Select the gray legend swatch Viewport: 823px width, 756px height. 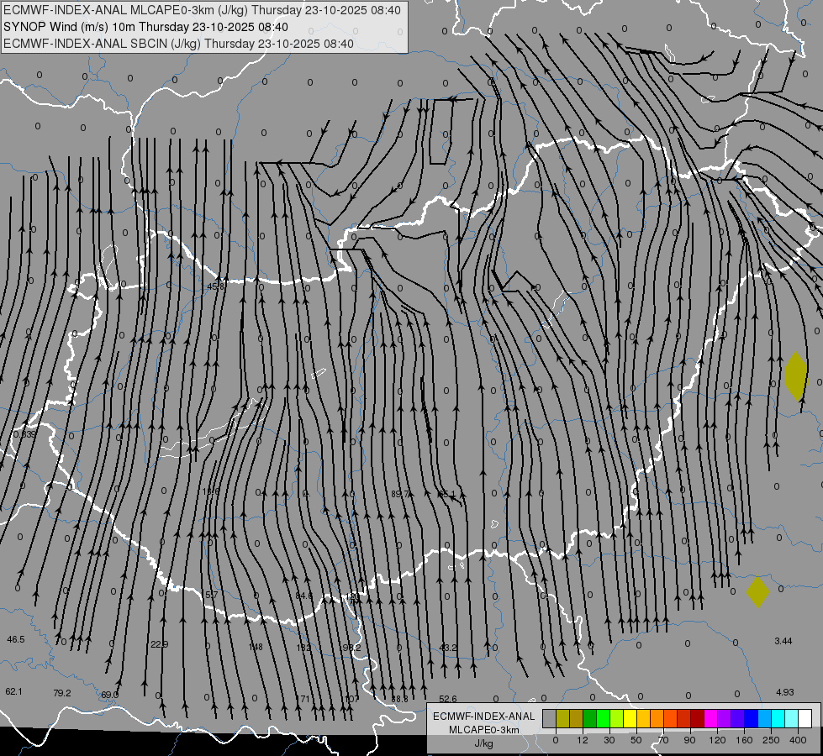tap(549, 719)
